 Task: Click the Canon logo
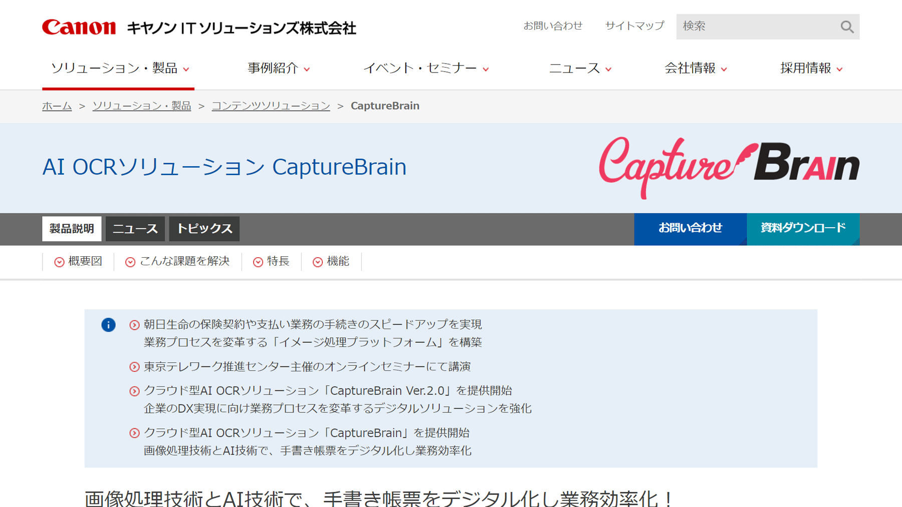tap(79, 27)
